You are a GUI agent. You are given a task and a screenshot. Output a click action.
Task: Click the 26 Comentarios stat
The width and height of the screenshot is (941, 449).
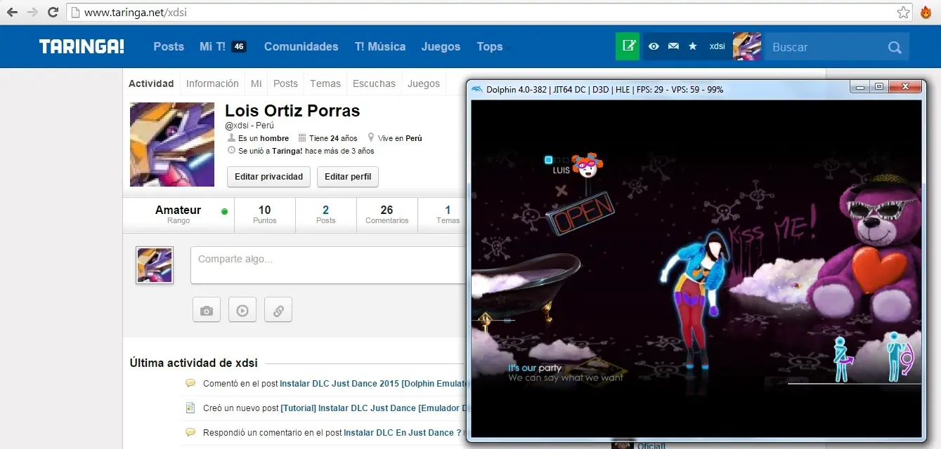coord(387,214)
